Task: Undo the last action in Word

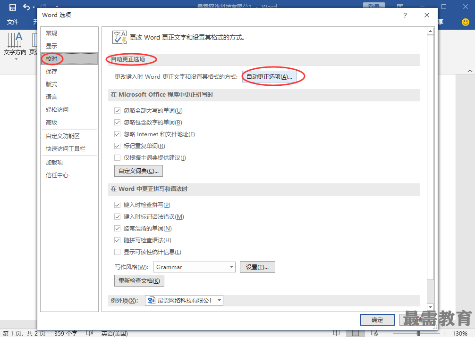Action: point(26,7)
